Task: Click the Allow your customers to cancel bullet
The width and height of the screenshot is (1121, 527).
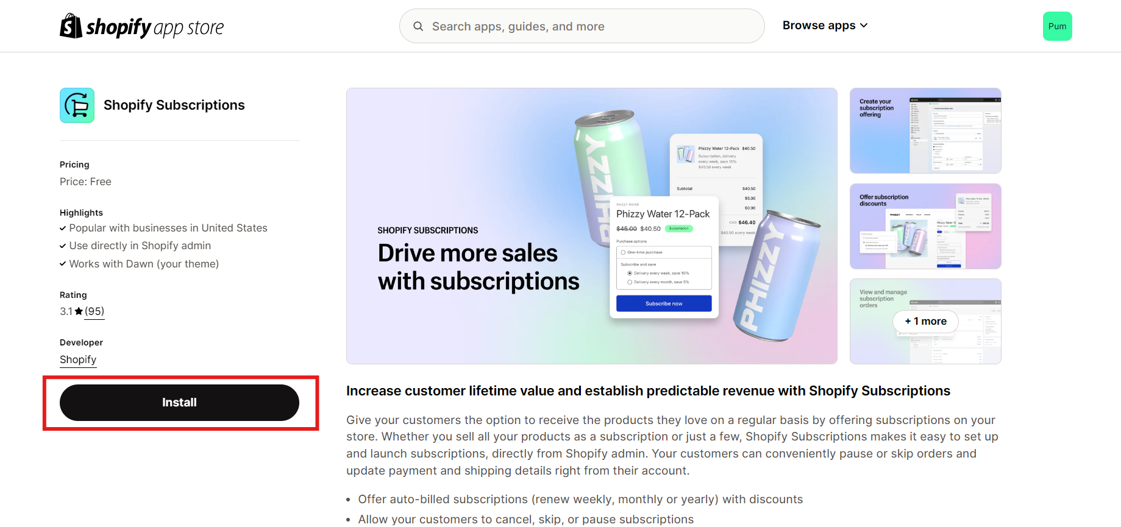Action: pyautogui.click(x=526, y=519)
